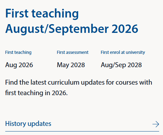This screenshot has width=163, height=135.
Task: Click the word 'assessment' in the middle label
Action: (x=77, y=52)
